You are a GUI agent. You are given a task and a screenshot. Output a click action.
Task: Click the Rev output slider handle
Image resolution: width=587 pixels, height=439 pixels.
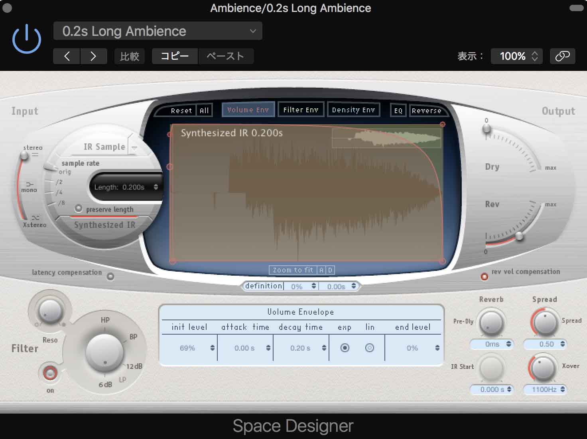(x=519, y=236)
